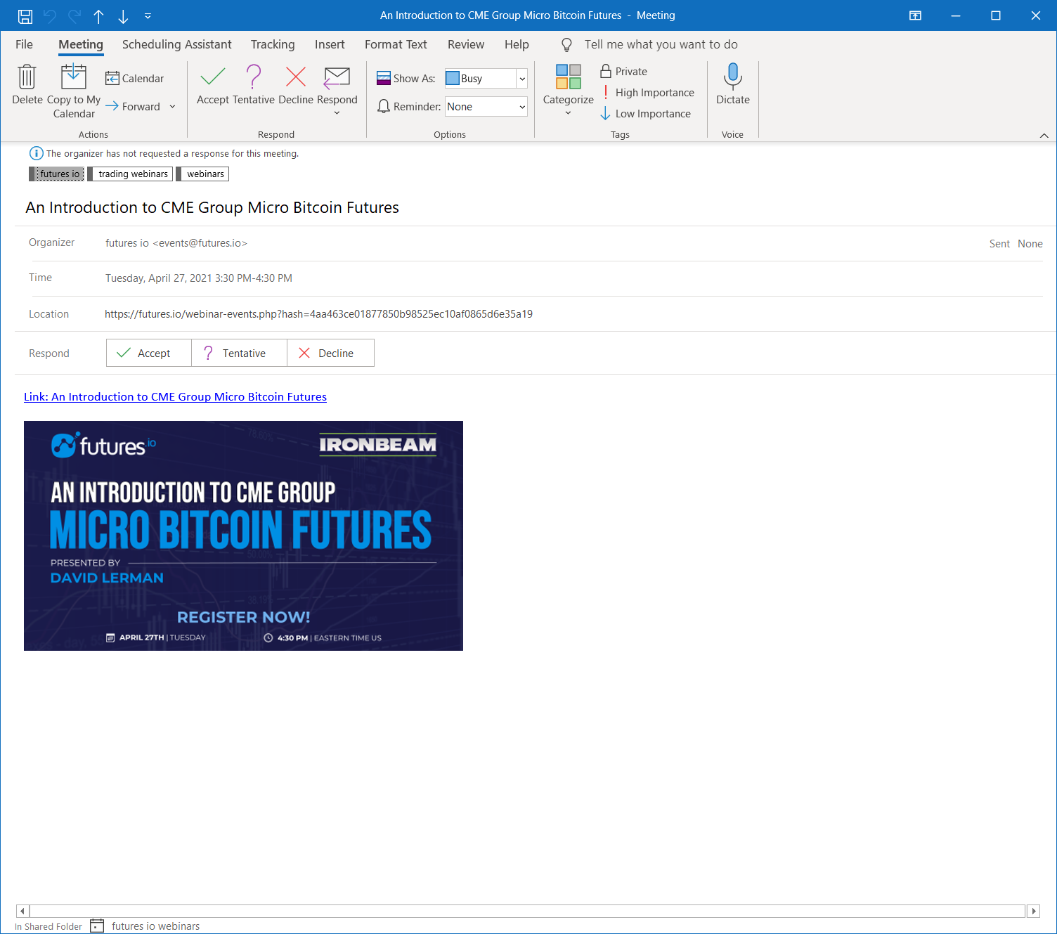Click the Undo arrow icon
This screenshot has width=1057, height=934.
point(50,15)
